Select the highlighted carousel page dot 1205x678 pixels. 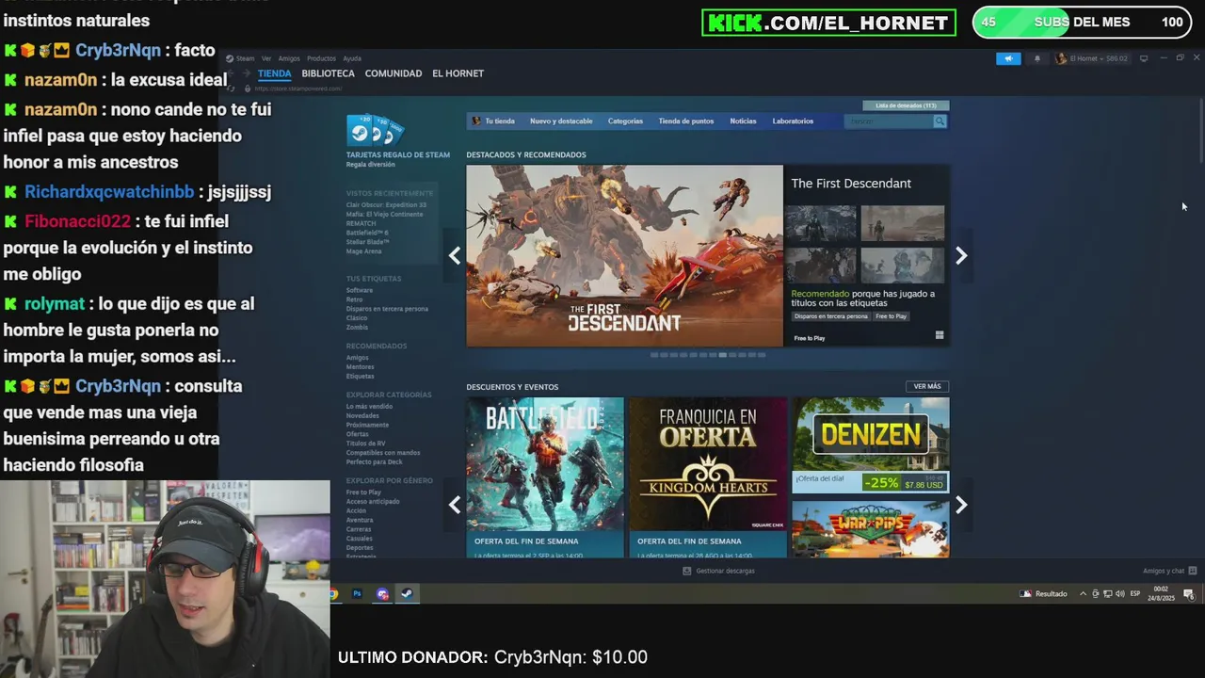[x=722, y=355]
